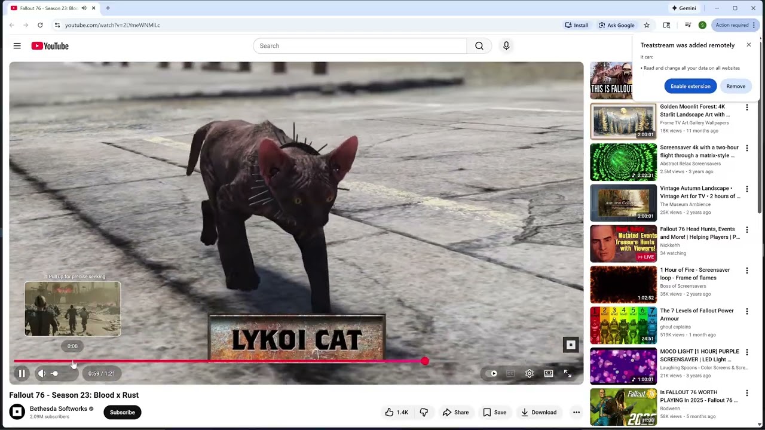Open more options for Vintage Autumn Landscape video

point(746,189)
